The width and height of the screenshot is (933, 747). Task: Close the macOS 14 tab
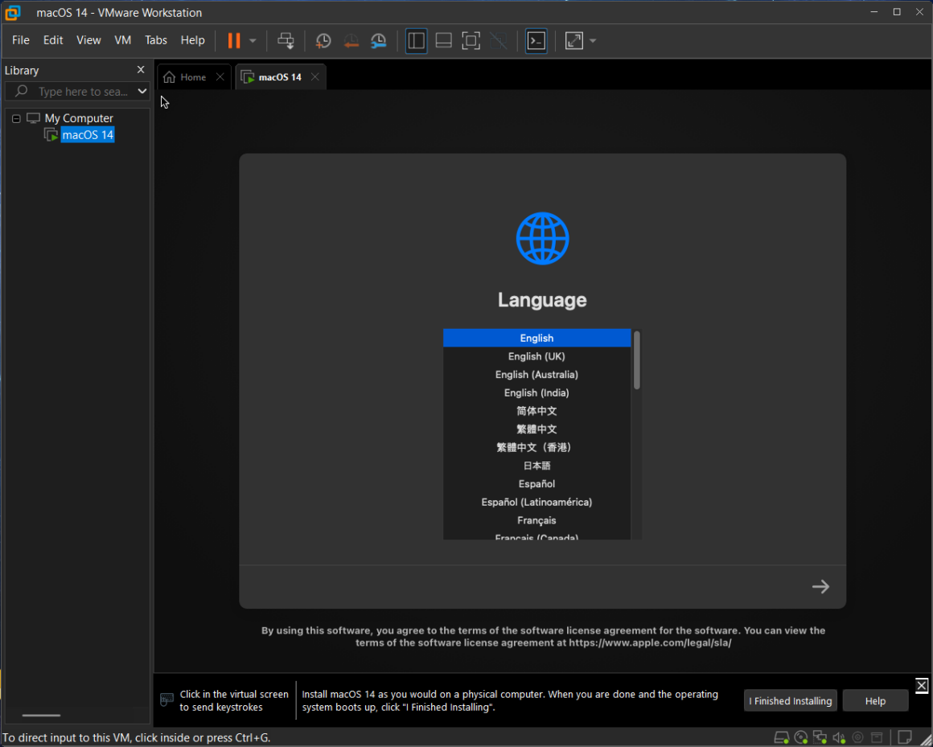pos(314,76)
